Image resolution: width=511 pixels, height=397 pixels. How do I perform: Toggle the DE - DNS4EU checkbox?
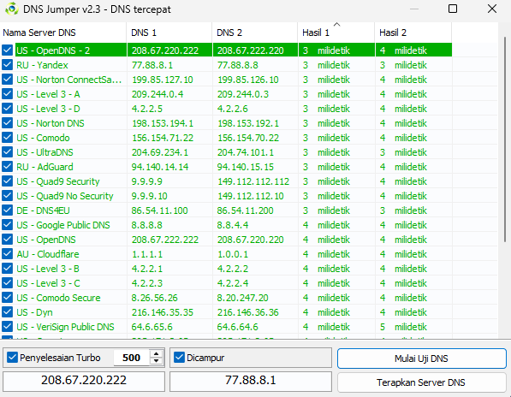(x=7, y=210)
